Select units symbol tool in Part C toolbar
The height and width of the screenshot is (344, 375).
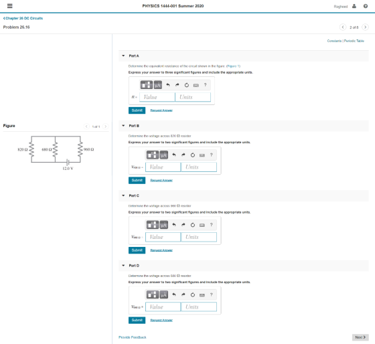click(x=164, y=225)
